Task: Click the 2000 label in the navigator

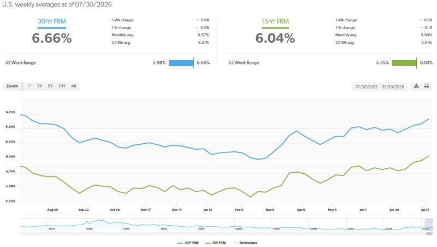Action: (239, 228)
